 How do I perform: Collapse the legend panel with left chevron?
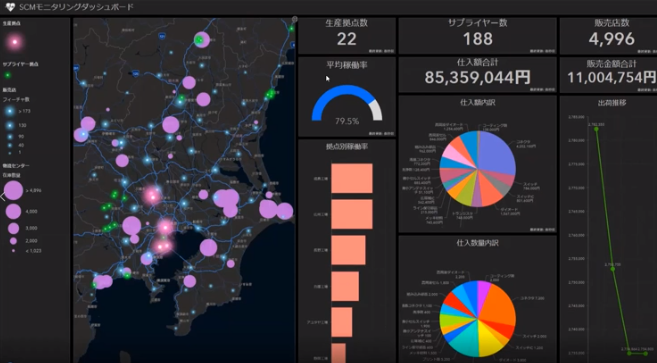tap(3, 196)
